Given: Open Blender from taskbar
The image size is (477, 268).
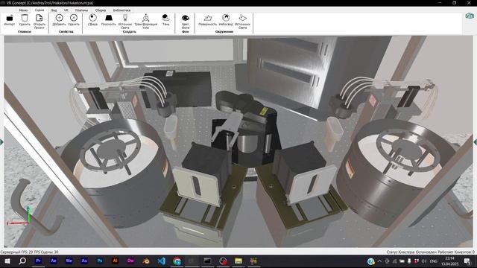Looking at the screenshot, I should click(146, 261).
